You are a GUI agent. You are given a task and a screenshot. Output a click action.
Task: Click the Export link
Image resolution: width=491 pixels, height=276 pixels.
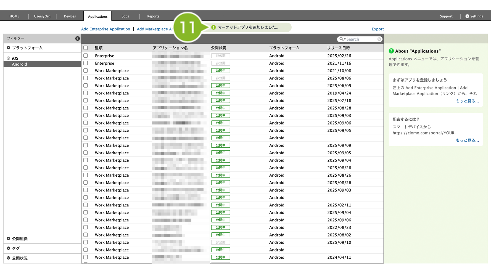pyautogui.click(x=378, y=29)
